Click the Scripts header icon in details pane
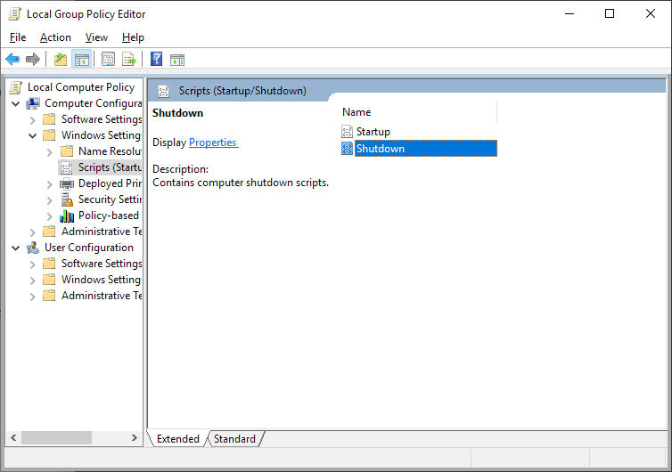This screenshot has height=472, width=672. tap(163, 91)
